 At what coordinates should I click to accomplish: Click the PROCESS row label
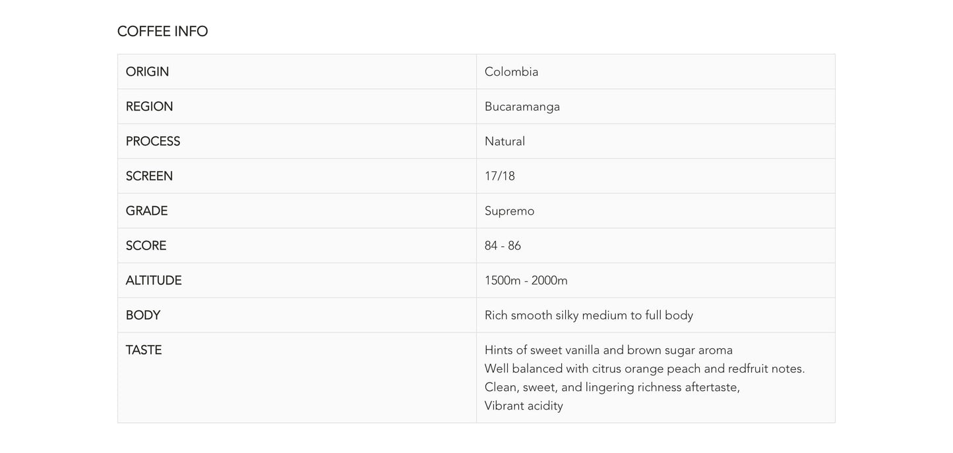click(152, 142)
